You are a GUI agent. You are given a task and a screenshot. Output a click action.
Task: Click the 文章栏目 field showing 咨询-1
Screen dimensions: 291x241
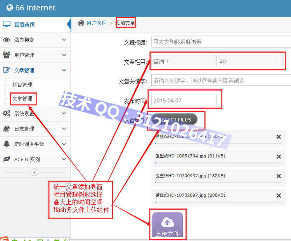(184, 61)
